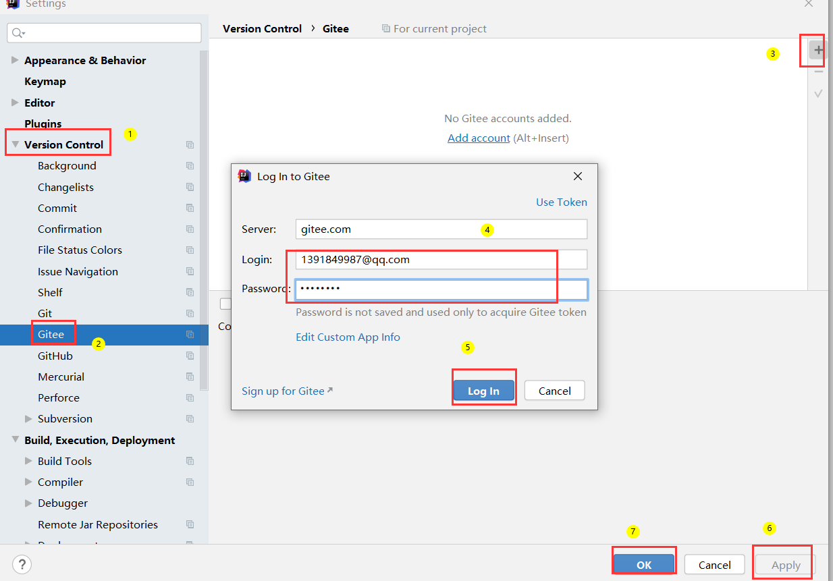Viewport: 833px width, 581px height.
Task: Open the Edit Custom App Info link
Action: (x=348, y=337)
